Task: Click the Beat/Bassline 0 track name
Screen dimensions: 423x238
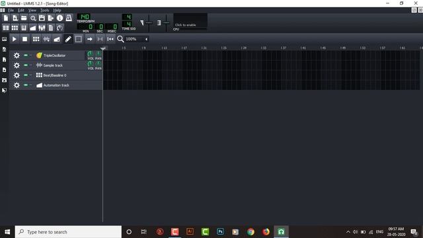Action: pos(55,75)
